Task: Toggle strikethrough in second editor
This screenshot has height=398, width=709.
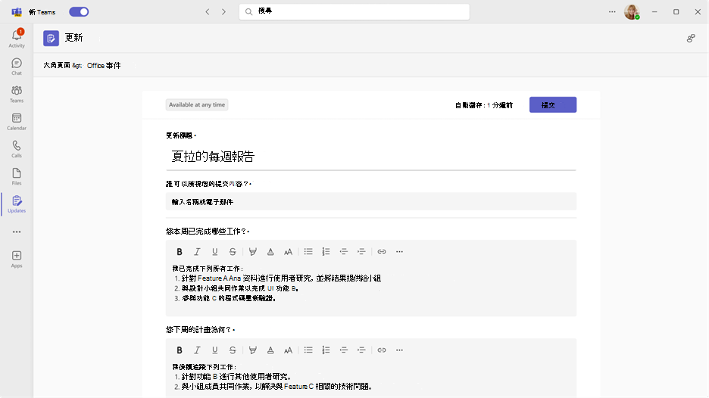Action: coord(233,350)
